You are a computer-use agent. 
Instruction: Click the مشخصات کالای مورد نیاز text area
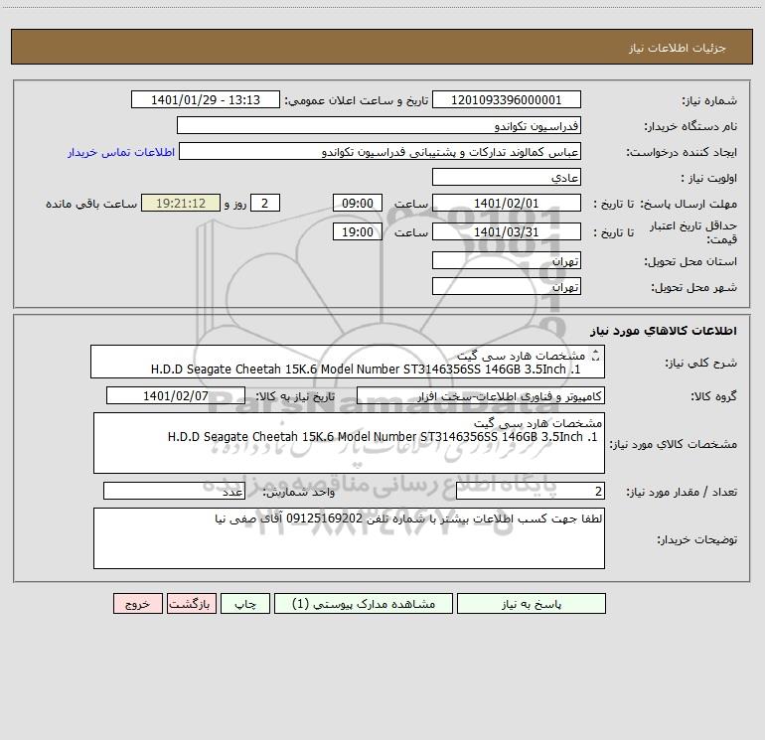coord(349,443)
